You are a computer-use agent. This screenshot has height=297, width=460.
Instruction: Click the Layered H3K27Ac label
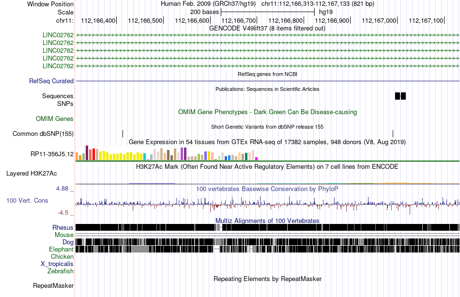31,174
